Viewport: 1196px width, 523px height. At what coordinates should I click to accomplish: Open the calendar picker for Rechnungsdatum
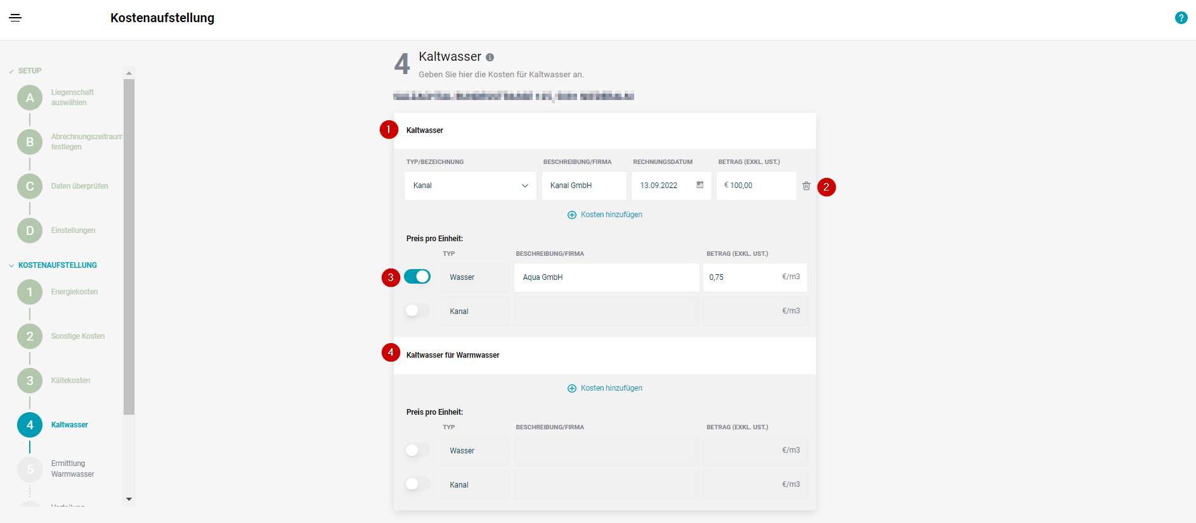(700, 185)
